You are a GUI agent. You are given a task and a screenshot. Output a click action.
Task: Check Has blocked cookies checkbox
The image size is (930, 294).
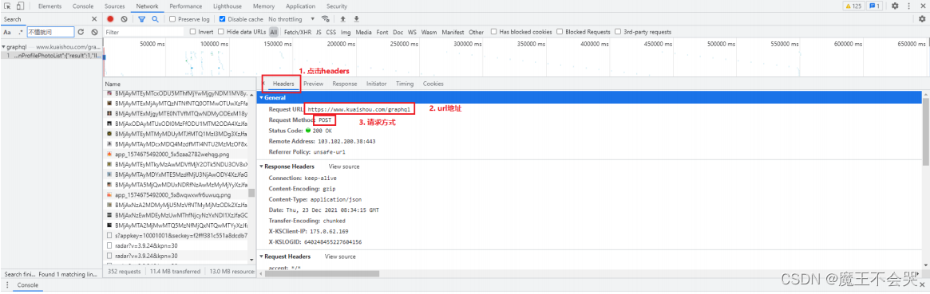point(494,32)
